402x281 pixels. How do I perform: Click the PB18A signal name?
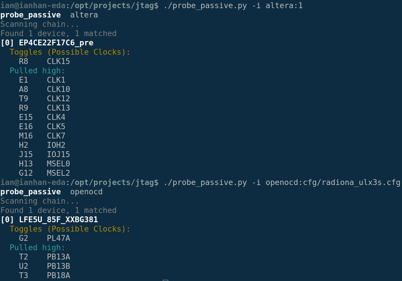tap(58, 275)
